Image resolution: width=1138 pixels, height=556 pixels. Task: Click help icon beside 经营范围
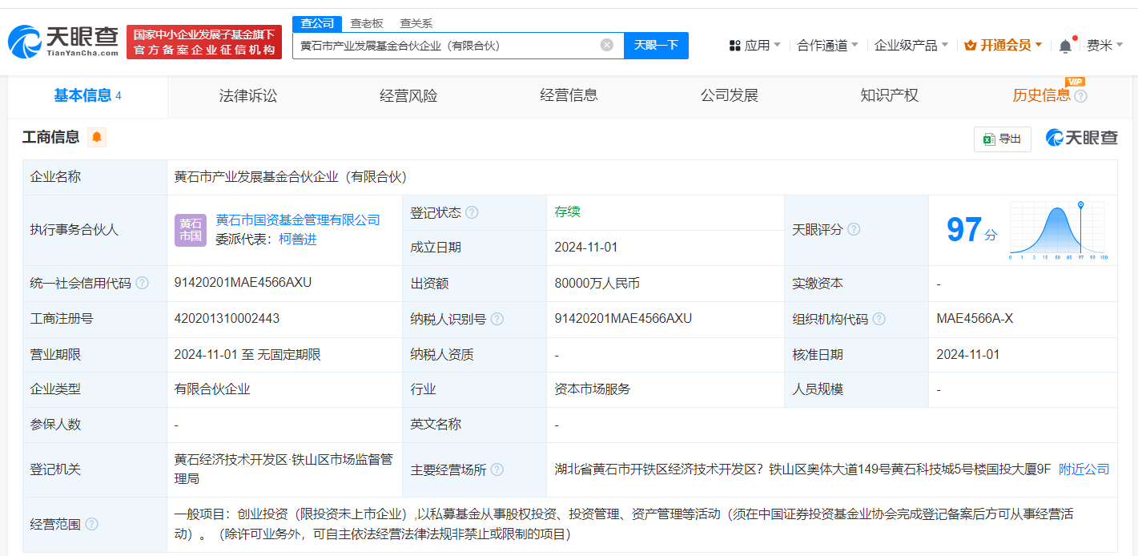[91, 524]
